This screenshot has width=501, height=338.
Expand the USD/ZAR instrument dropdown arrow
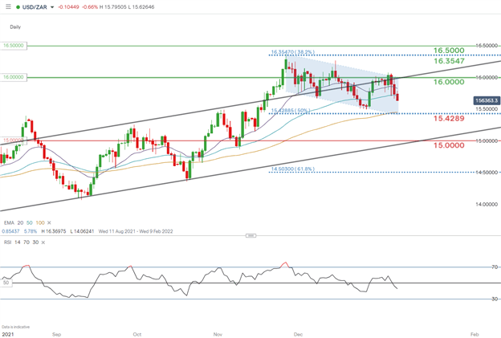52,7
